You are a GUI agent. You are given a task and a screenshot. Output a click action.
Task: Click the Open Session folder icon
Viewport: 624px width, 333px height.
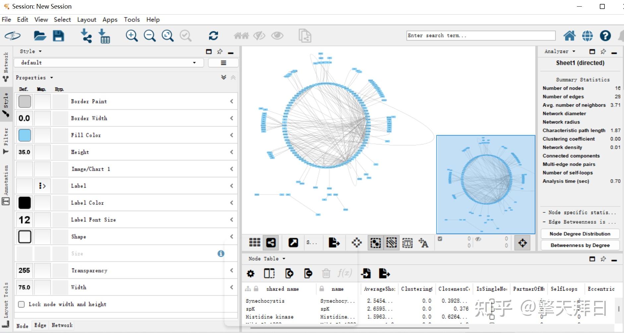click(x=40, y=36)
